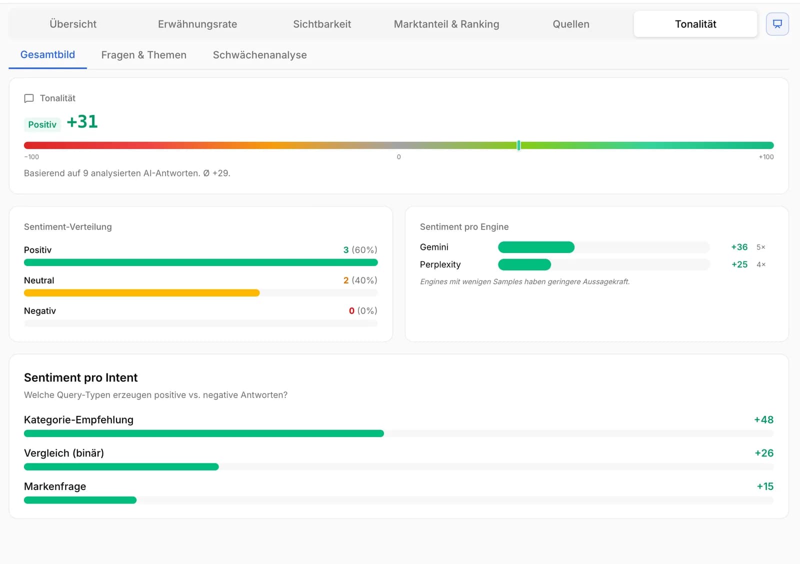
Task: Click the Gemini +36 score
Action: coord(739,247)
